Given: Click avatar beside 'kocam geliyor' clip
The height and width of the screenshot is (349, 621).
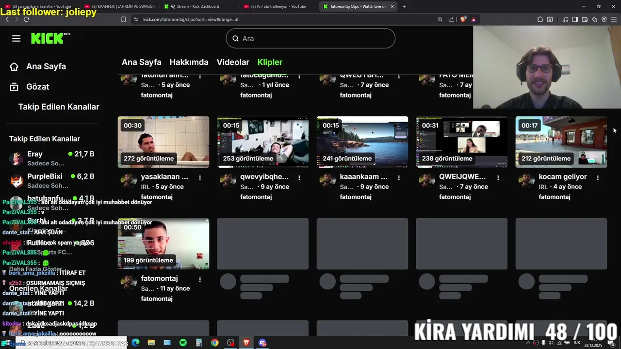Looking at the screenshot, I should point(526,180).
